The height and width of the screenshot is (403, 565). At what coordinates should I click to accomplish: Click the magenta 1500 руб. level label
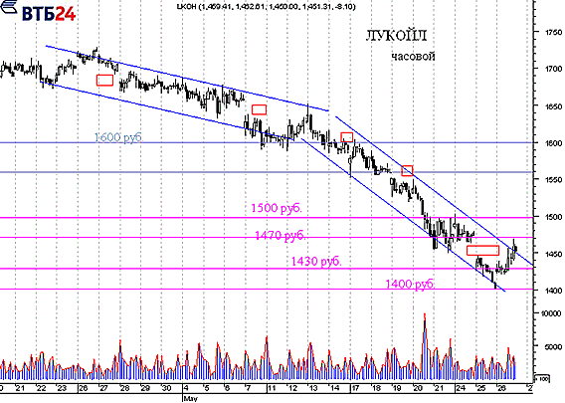click(276, 208)
